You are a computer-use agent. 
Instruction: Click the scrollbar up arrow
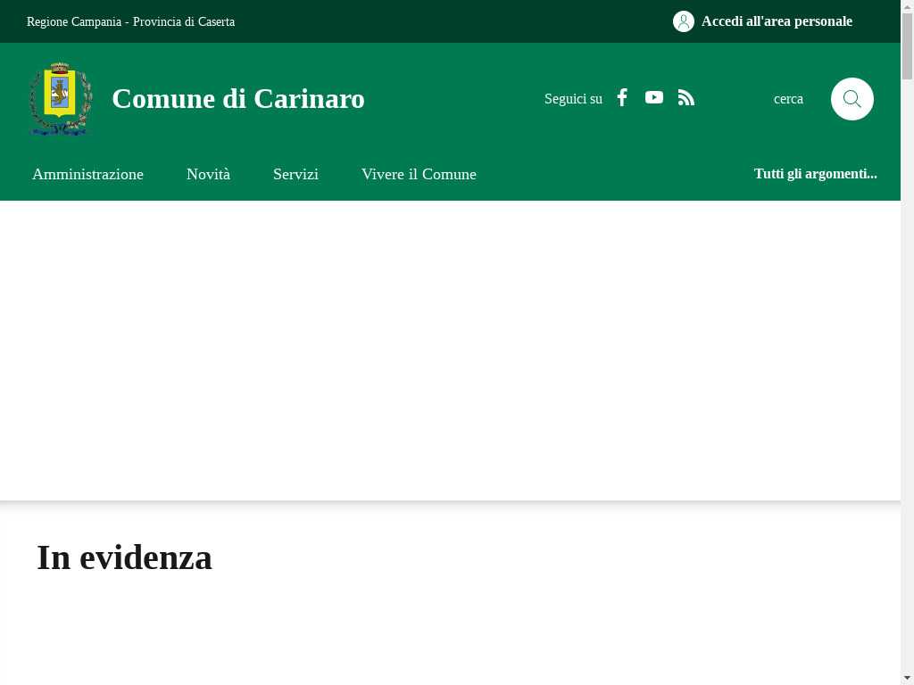point(907,6)
